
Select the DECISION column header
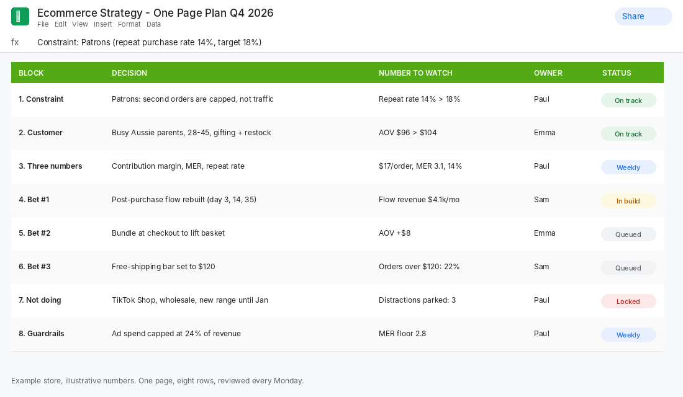(129, 73)
